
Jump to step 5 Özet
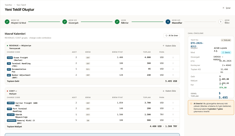tap(221, 22)
